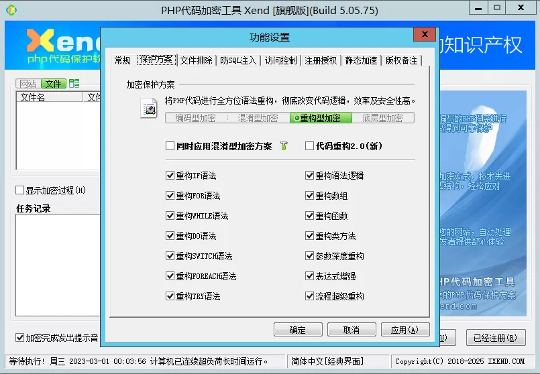Uncheck 重构类方法
The height and width of the screenshot is (374, 540).
coord(309,236)
